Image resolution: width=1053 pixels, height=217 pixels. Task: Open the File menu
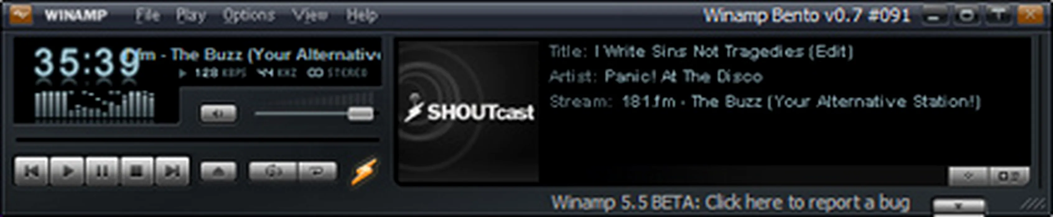147,15
